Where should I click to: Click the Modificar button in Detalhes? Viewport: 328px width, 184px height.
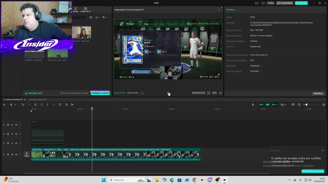(318, 93)
